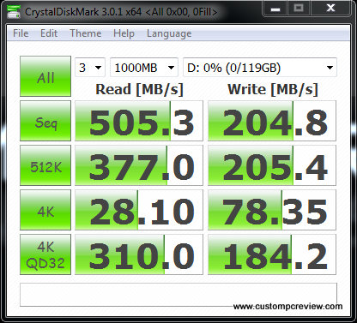Open the File menu
Screen dimensions: 357x323
pos(21,33)
